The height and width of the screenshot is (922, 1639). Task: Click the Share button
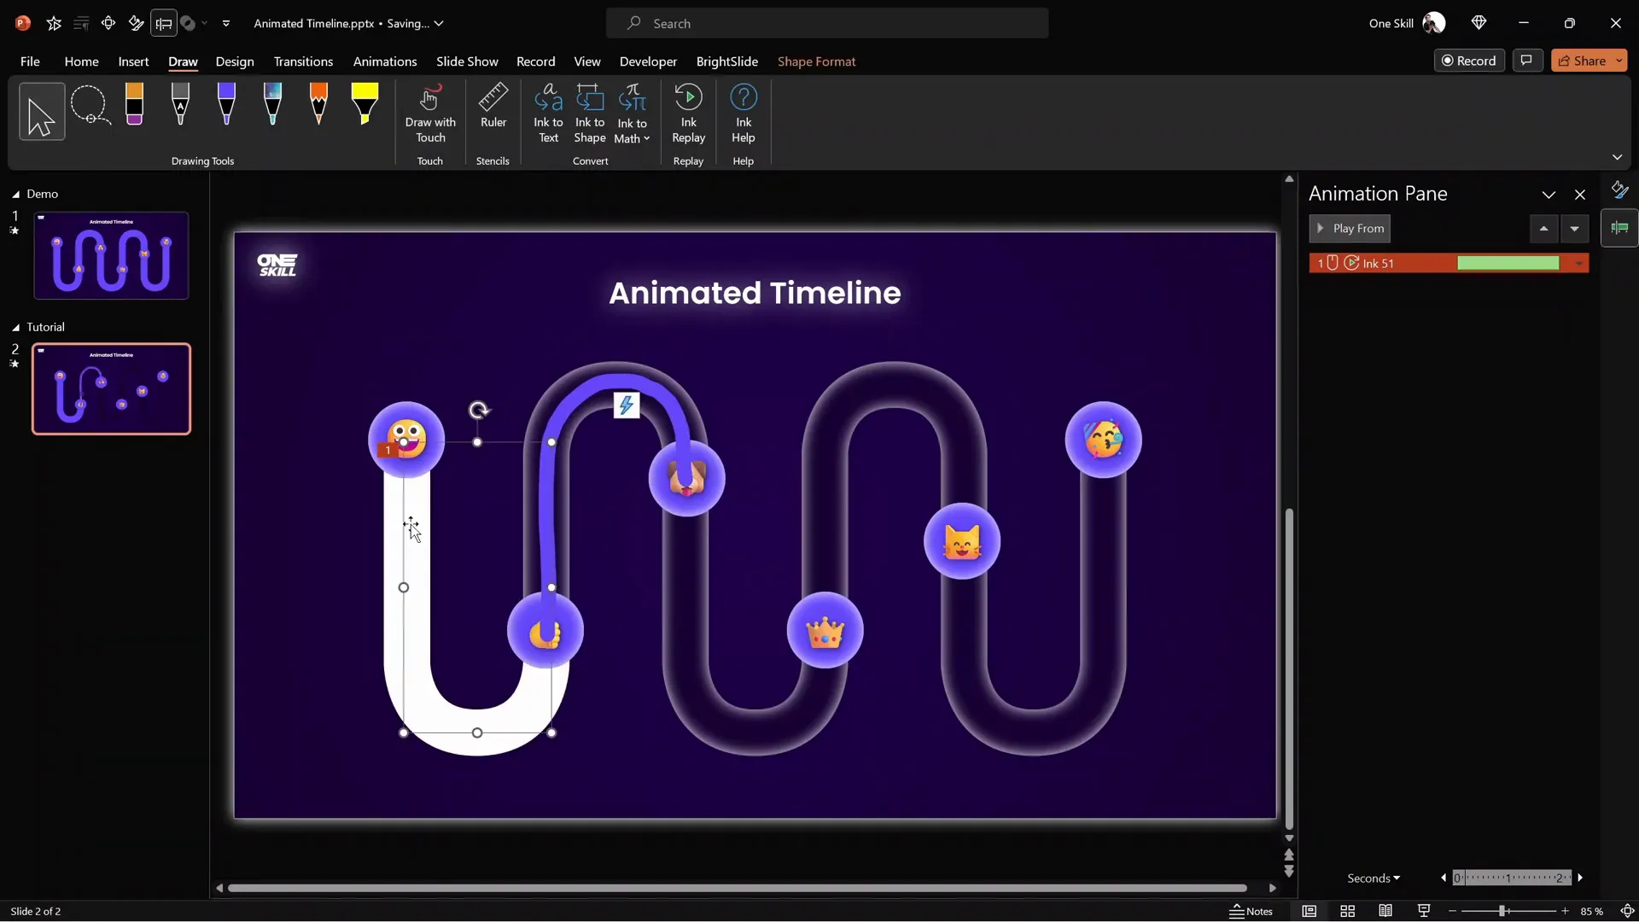1582,61
